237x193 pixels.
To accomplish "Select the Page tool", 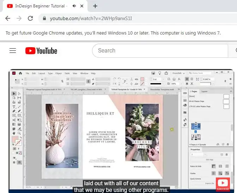I will [x=14, y=98].
